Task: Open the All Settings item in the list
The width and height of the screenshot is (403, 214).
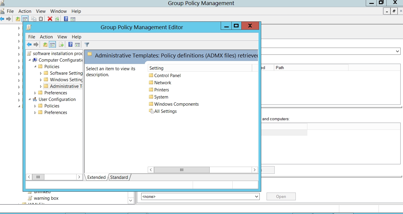Action: 165,111
